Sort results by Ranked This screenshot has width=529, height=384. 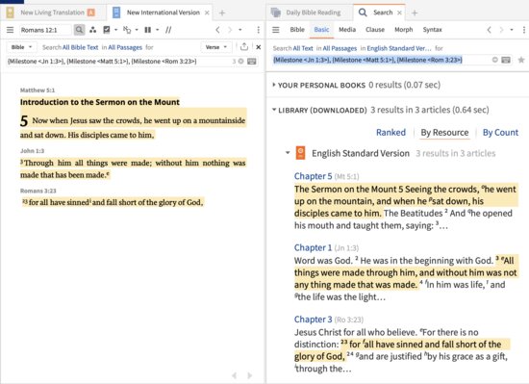point(390,132)
